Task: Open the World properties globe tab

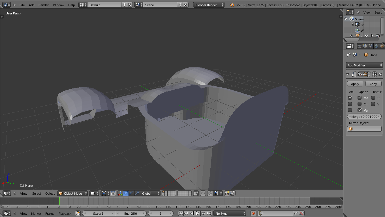Action: pos(376,46)
